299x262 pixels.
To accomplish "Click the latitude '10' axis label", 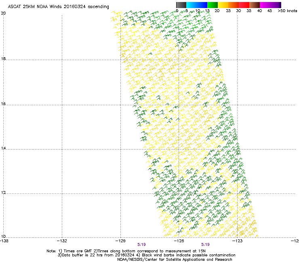I will [3, 237].
